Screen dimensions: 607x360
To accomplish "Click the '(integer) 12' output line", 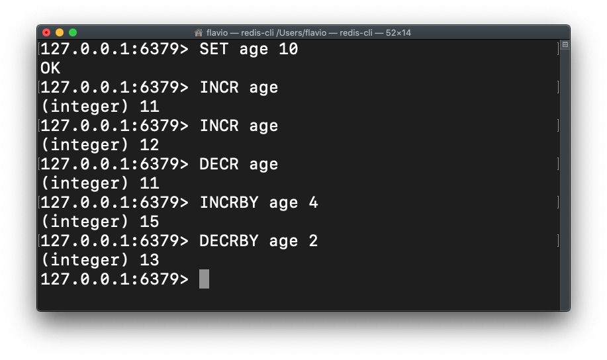I will [x=99, y=145].
